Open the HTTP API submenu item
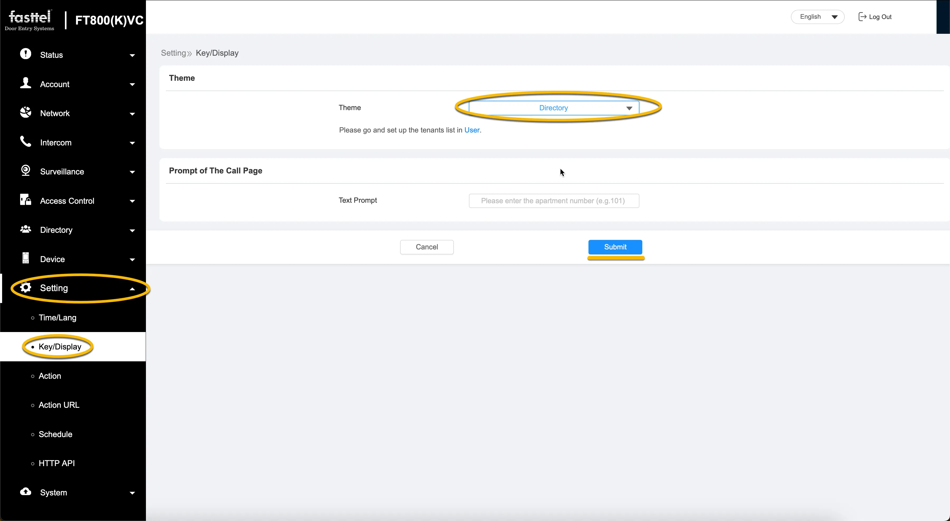This screenshot has width=950, height=521. click(x=57, y=463)
